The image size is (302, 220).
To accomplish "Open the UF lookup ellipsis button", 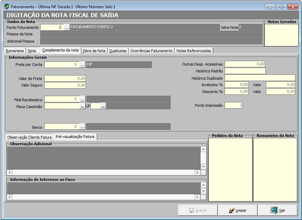I will (x=103, y=106).
